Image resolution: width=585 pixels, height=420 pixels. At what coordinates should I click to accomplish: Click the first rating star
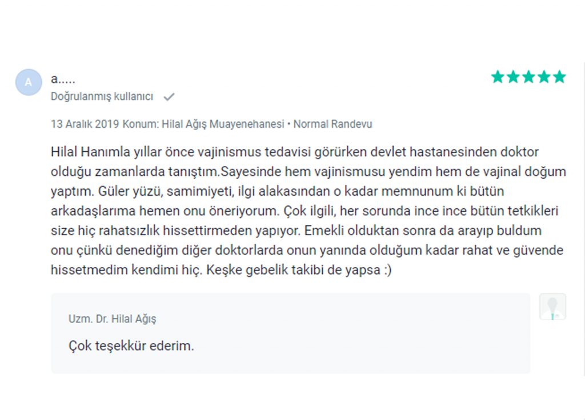[498, 77]
